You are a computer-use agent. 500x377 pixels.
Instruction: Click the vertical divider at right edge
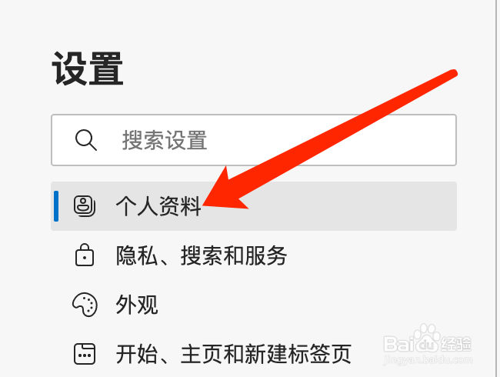[495, 188]
